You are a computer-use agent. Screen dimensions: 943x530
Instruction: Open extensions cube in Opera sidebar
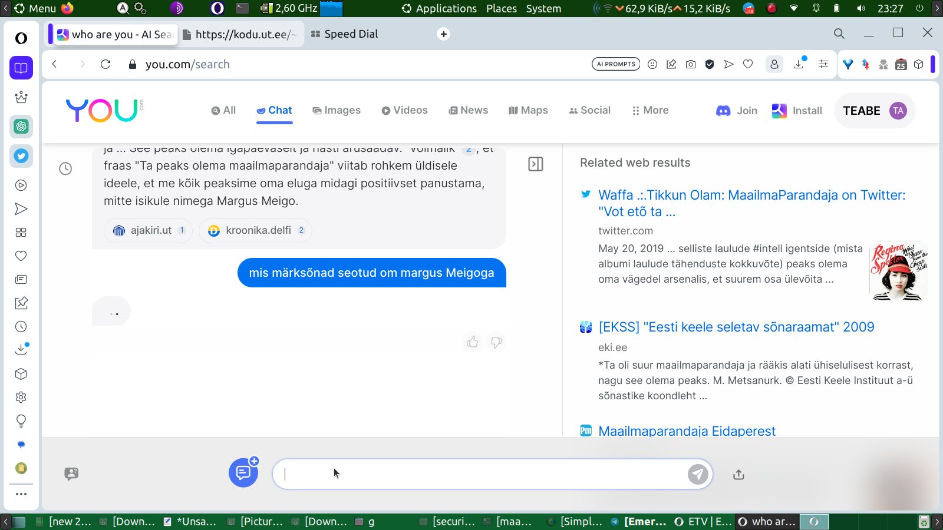point(21,374)
